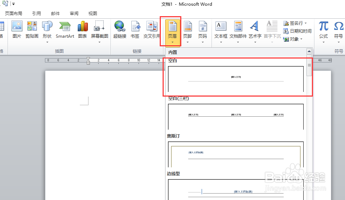Add a Bookmark (书签)

[135, 30]
